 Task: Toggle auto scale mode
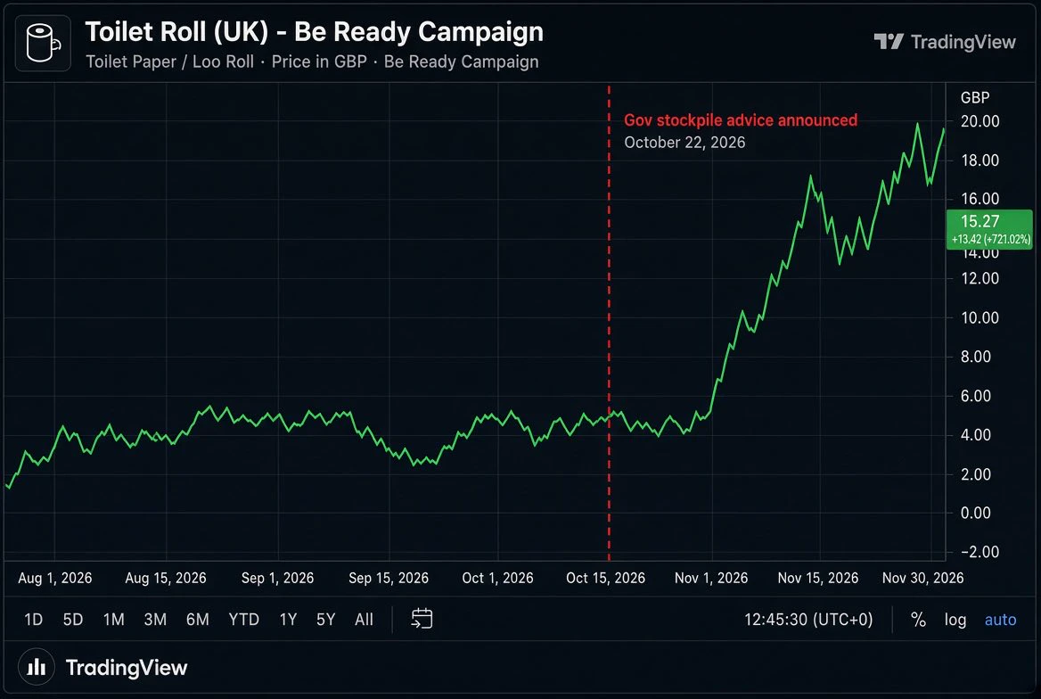(x=1000, y=620)
